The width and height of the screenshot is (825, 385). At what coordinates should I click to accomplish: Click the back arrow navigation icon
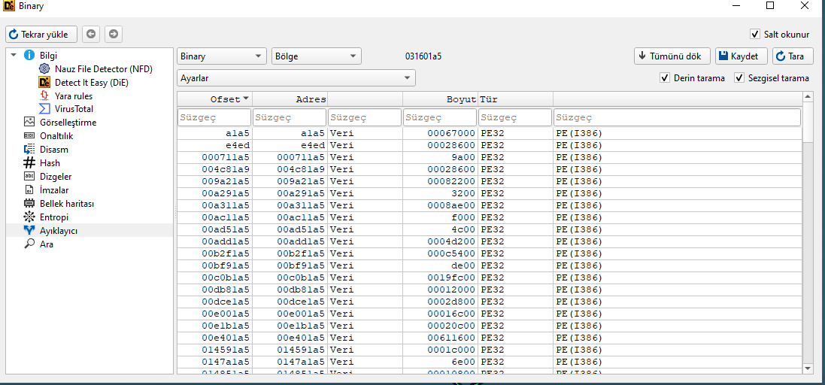(91, 34)
